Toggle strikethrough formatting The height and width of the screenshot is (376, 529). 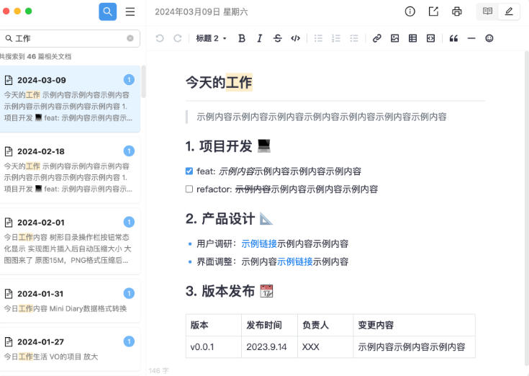coord(277,38)
